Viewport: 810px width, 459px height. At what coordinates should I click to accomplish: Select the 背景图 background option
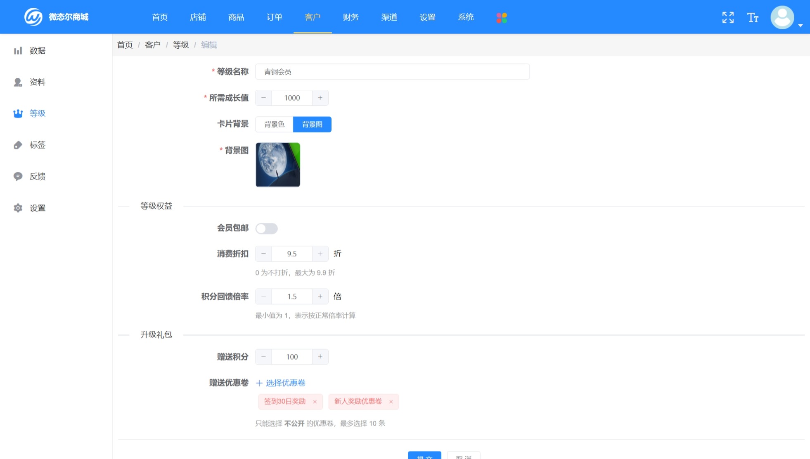pos(312,124)
